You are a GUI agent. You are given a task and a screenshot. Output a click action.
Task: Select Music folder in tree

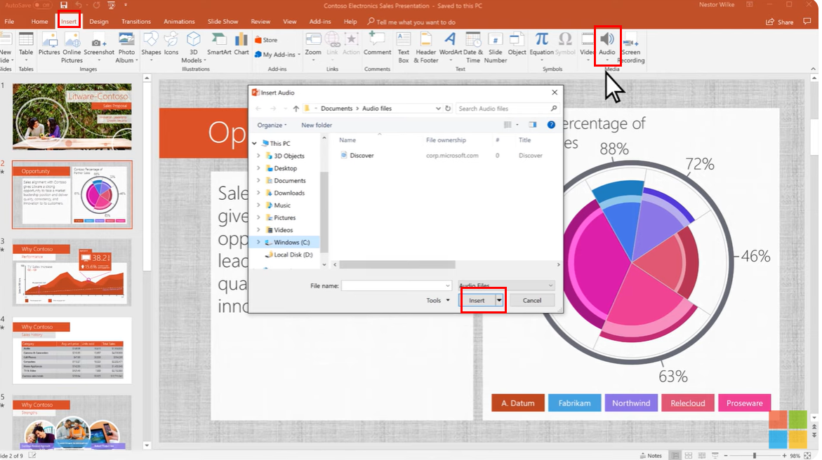[x=282, y=205]
